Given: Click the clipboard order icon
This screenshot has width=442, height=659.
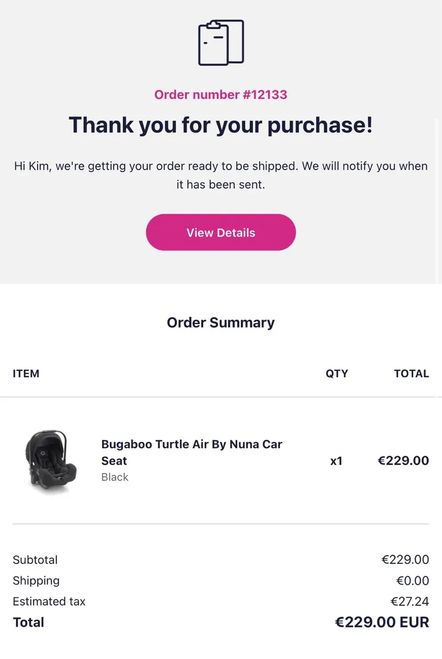Looking at the screenshot, I should (221, 43).
